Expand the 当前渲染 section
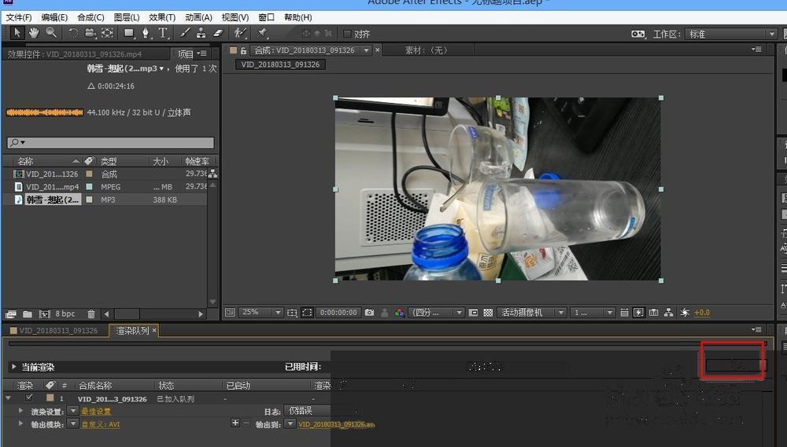 (x=13, y=367)
